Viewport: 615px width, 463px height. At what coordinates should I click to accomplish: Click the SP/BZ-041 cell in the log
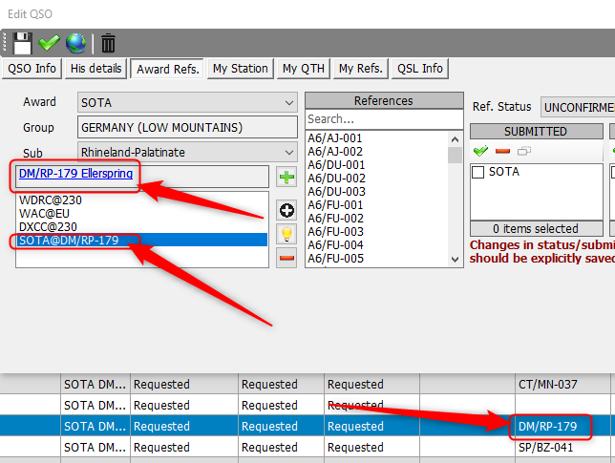coord(562,448)
